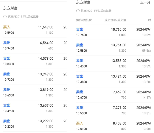Image resolution: width=154 pixels, height=133 pixels.
Task: Click the 成交金额/成交量 column header
Action: coord(115,20)
